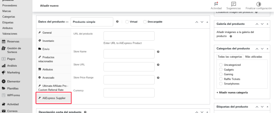Viewport: 274px width, 113px height.
Task: Focus the Store URL input field
Action: [x=129, y=67]
